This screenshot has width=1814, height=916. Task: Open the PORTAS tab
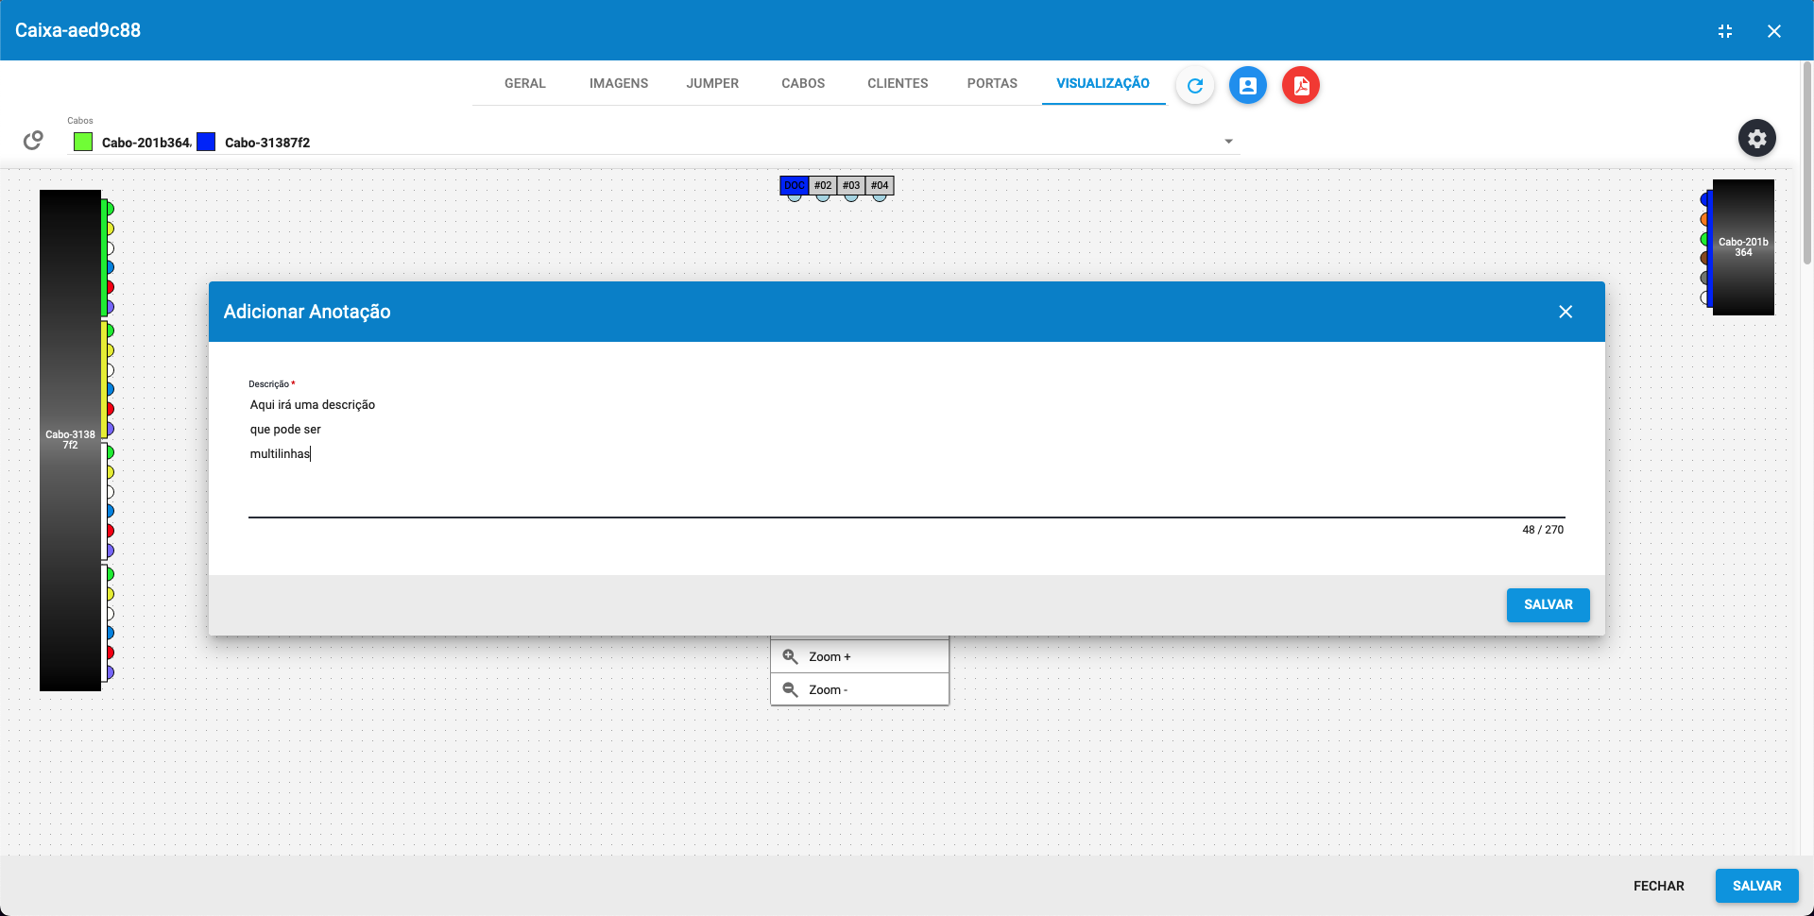[x=992, y=83]
